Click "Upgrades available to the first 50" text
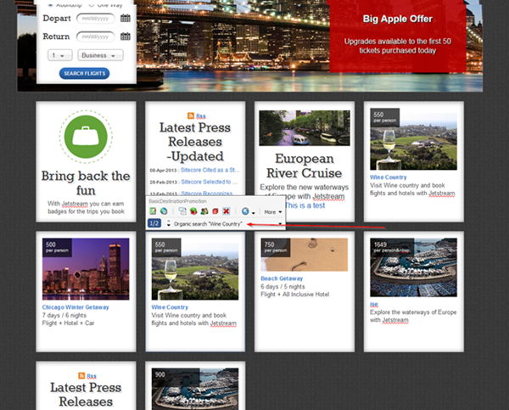The height and width of the screenshot is (410, 509). coord(398,42)
